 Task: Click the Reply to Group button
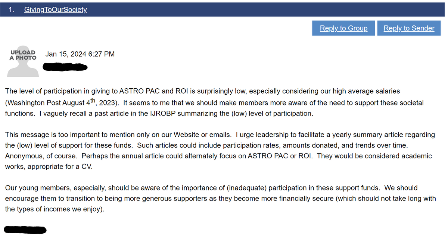point(343,28)
